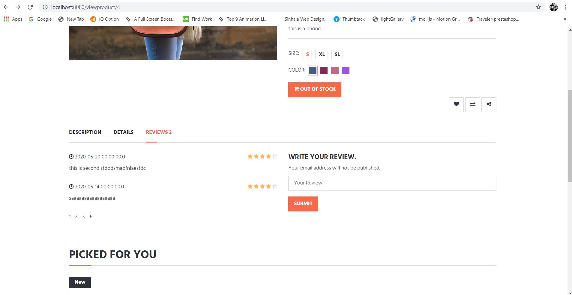Choose the blue color swatch
Screen dimensions: 572x295
point(313,71)
